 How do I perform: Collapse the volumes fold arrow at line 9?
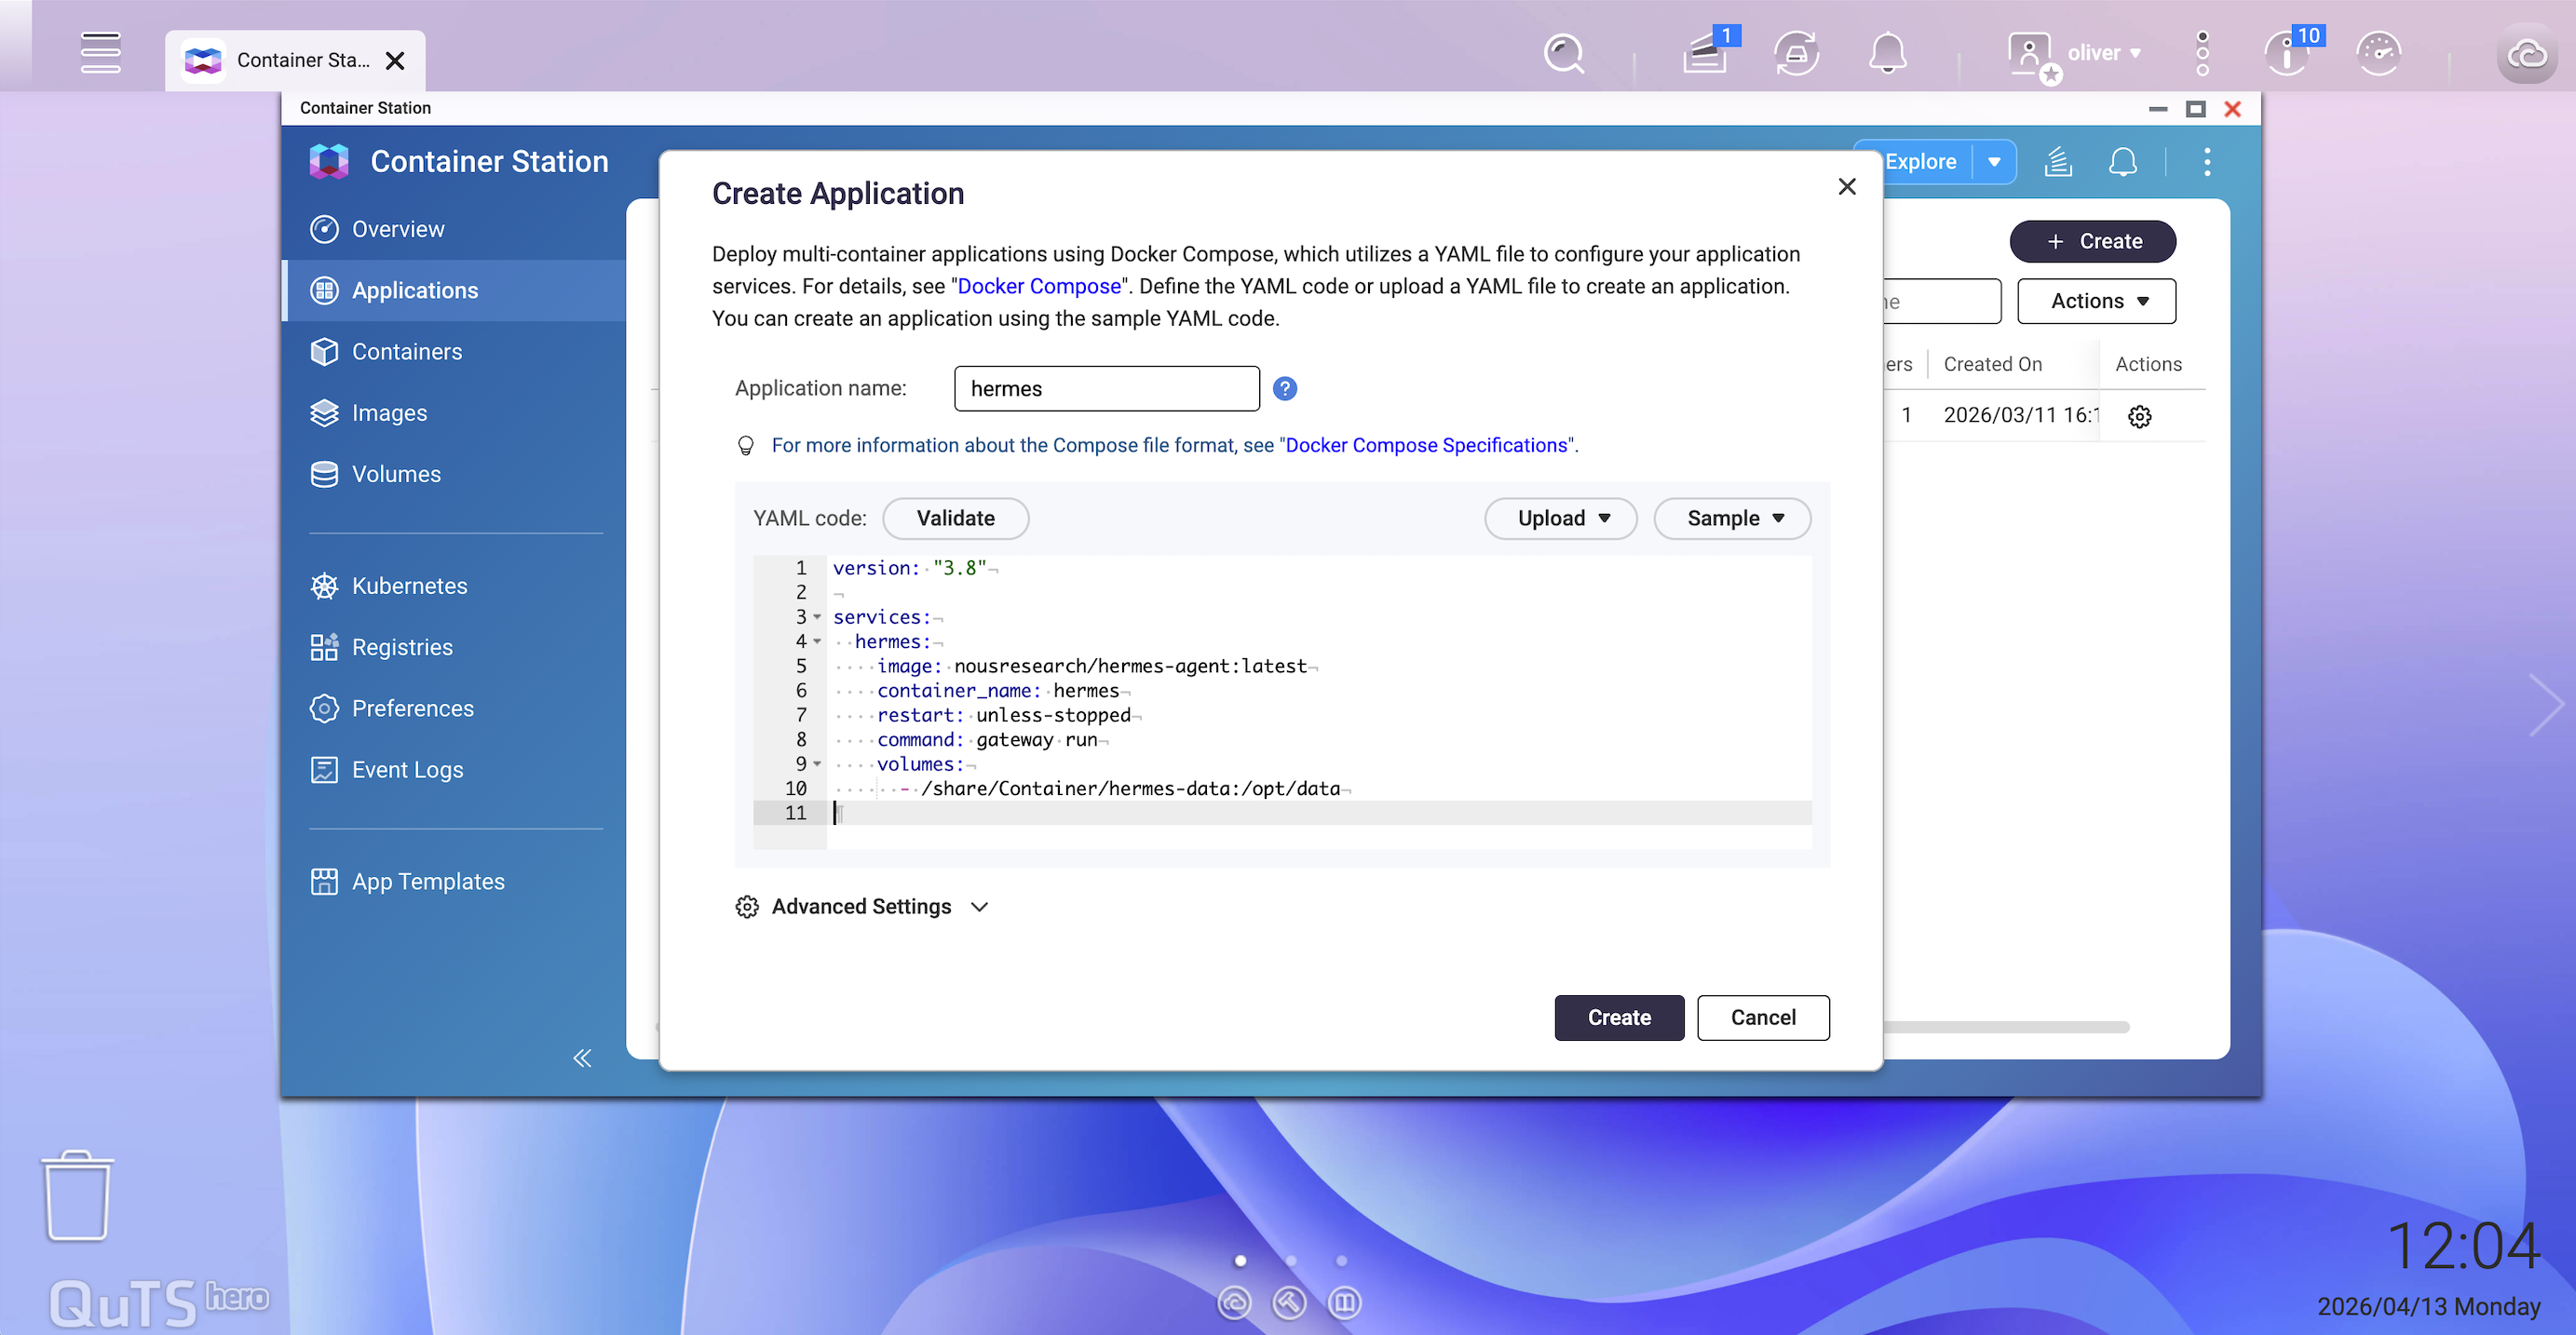coord(817,763)
